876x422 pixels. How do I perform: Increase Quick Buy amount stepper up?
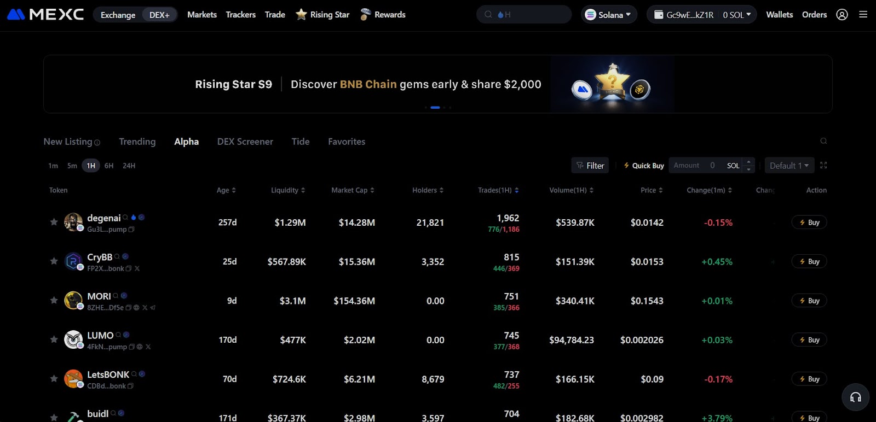(748, 162)
